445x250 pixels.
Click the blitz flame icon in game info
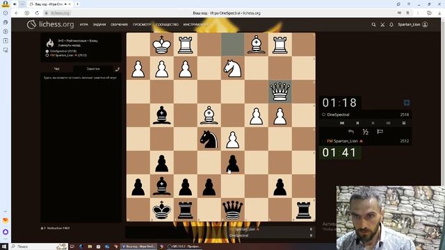click(50, 43)
